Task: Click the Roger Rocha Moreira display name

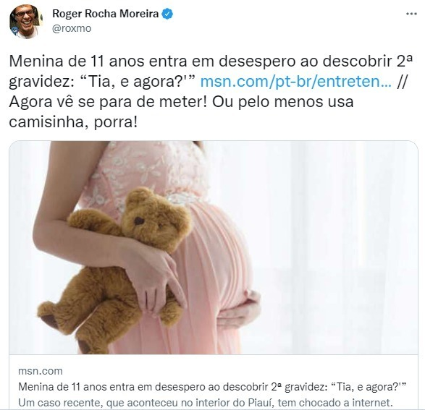Action: (x=106, y=14)
